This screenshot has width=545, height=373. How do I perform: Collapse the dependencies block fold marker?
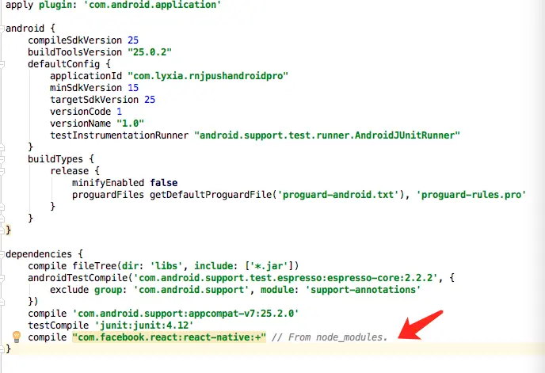point(2,254)
